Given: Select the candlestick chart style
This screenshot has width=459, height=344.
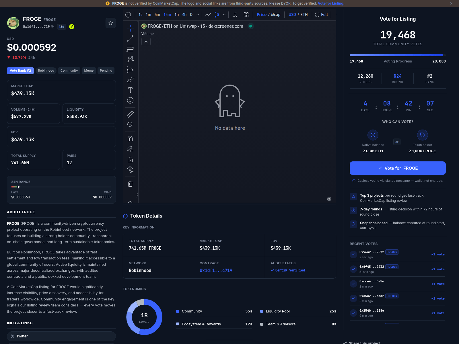Looking at the screenshot, I should 217,15.
